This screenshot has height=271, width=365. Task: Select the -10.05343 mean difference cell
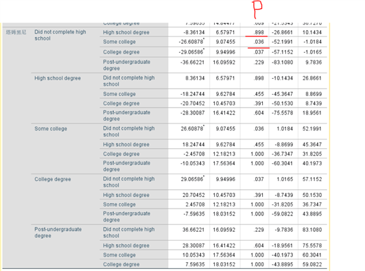click(x=192, y=163)
